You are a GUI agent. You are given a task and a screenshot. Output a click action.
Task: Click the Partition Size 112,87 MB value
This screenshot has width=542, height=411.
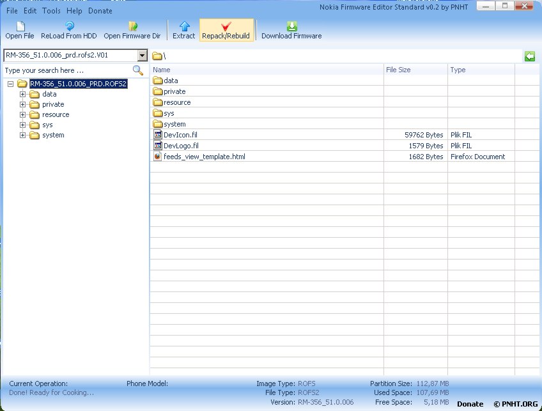point(433,384)
